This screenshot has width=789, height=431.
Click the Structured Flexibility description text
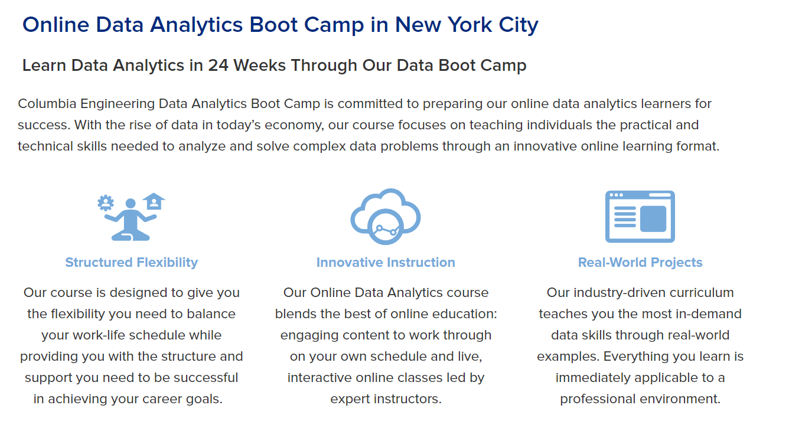click(x=132, y=345)
